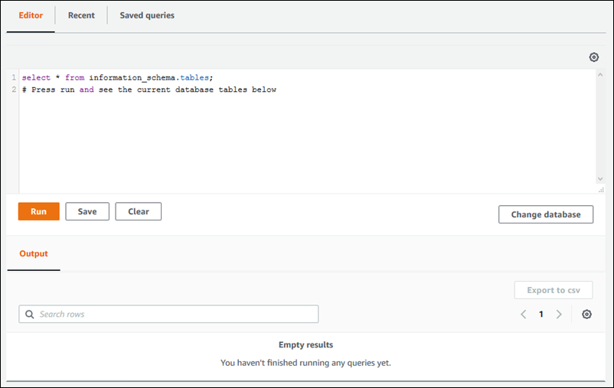
Task: Click page number 1 in pagination
Action: [x=541, y=315]
